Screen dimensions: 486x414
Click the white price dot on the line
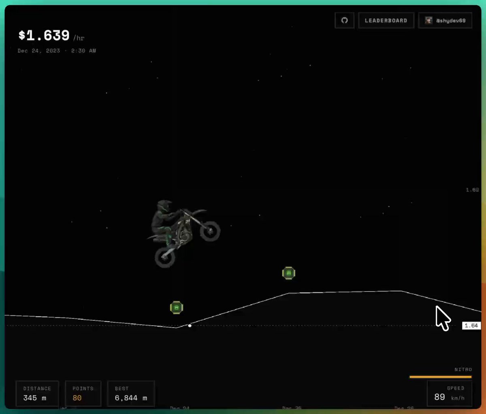tap(190, 325)
